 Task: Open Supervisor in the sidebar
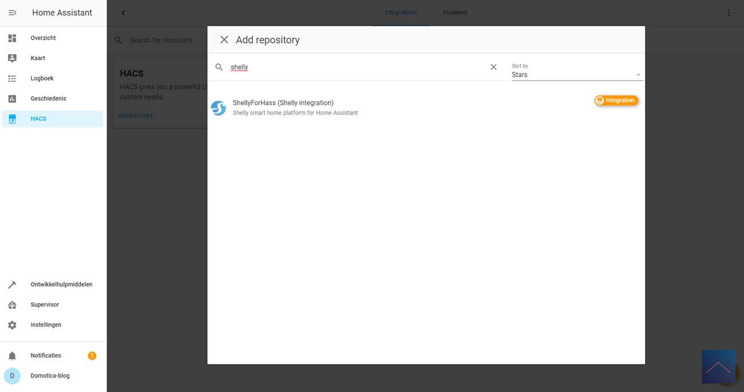[53, 304]
